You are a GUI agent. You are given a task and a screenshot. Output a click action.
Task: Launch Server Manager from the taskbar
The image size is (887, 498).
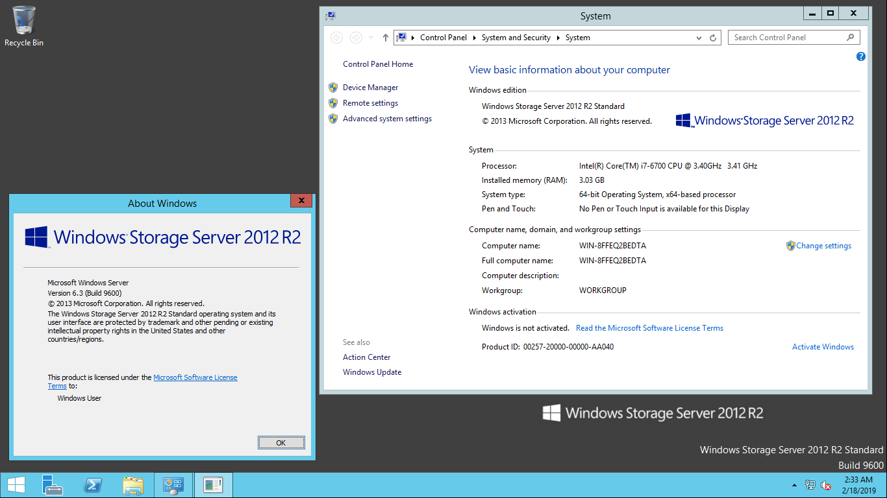tap(53, 485)
